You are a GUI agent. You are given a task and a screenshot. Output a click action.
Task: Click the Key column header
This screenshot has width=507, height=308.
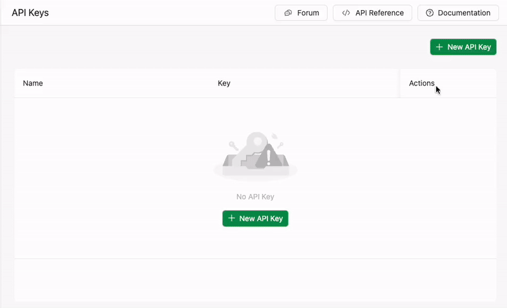click(224, 83)
